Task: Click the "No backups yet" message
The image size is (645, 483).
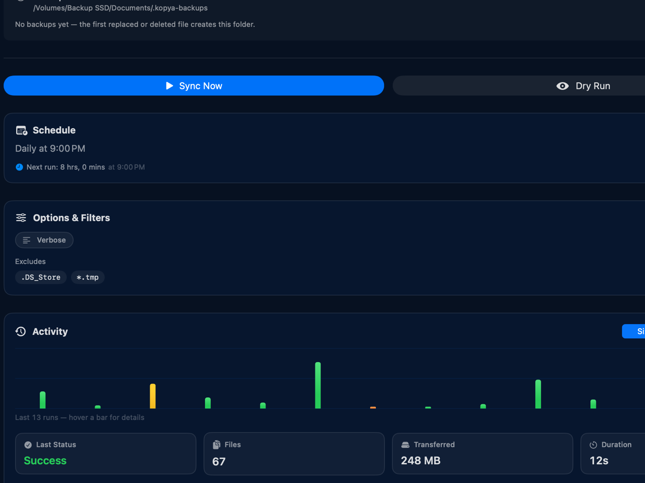Action: 135,24
